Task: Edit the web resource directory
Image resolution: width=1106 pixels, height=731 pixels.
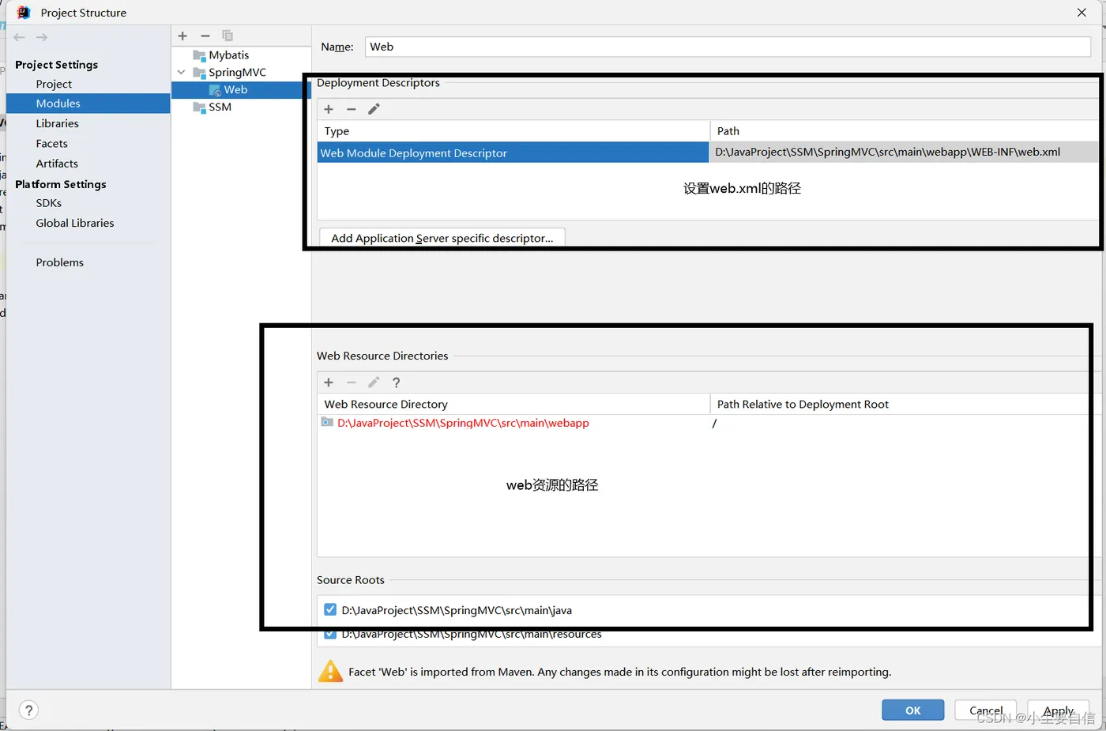Action: 374,382
